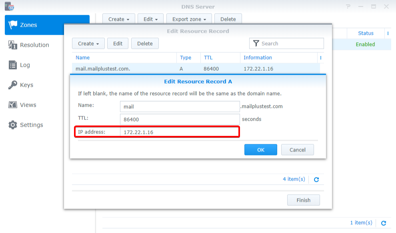Delete the selected resource record

(x=145, y=43)
